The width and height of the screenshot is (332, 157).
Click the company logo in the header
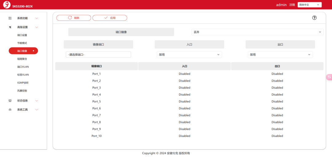coord(6,5)
